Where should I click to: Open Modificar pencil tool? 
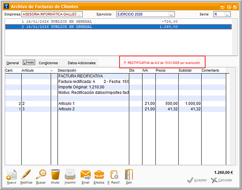(26, 176)
